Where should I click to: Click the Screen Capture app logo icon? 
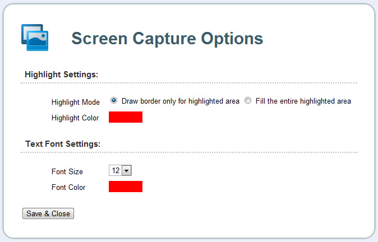[x=34, y=38]
